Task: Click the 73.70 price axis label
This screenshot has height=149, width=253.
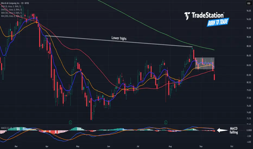Action: [249, 119]
